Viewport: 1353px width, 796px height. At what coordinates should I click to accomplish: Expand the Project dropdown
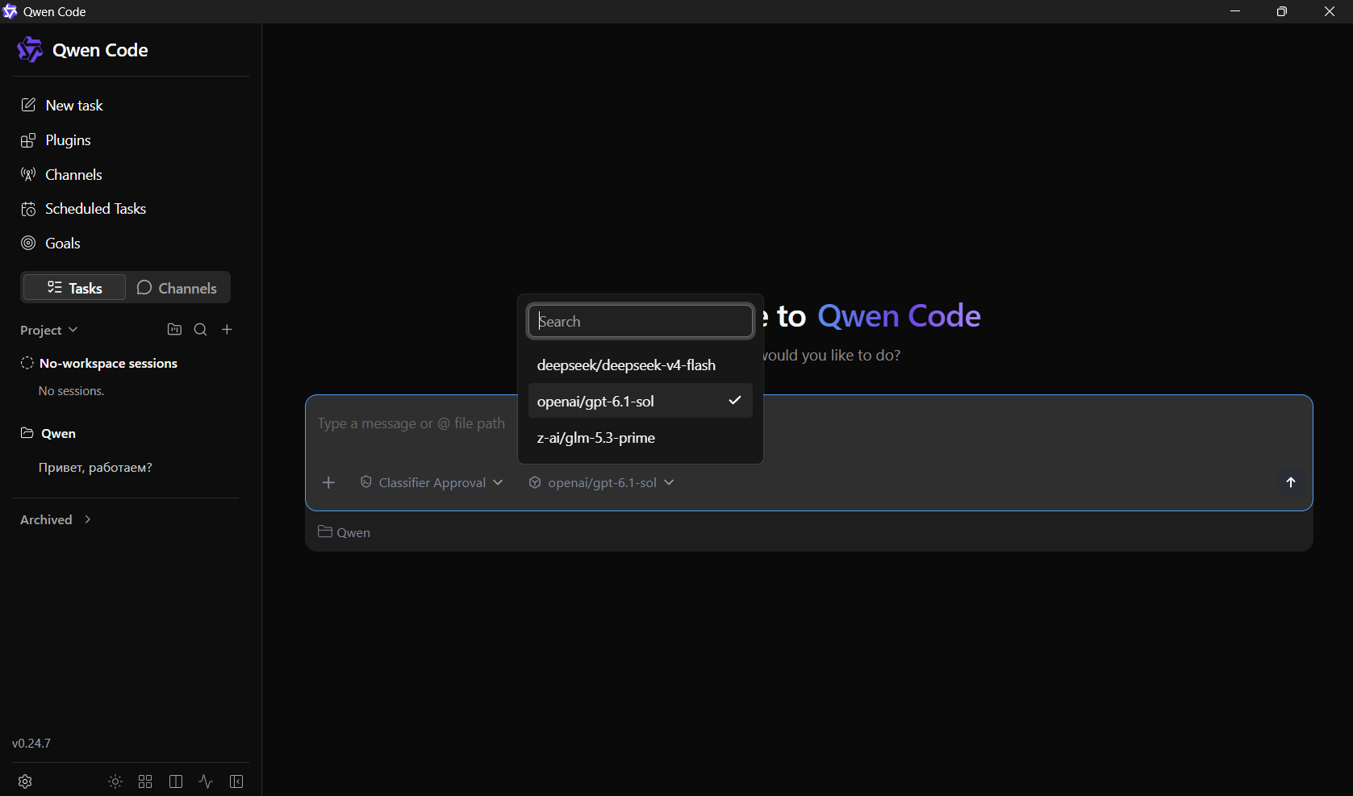click(49, 330)
